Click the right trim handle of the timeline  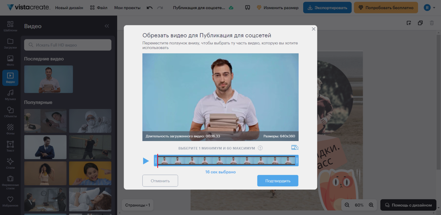tap(297, 160)
